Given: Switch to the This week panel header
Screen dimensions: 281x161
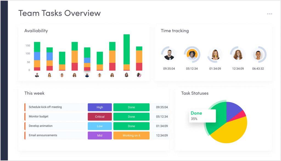Looking at the screenshot, I should click(34, 93).
